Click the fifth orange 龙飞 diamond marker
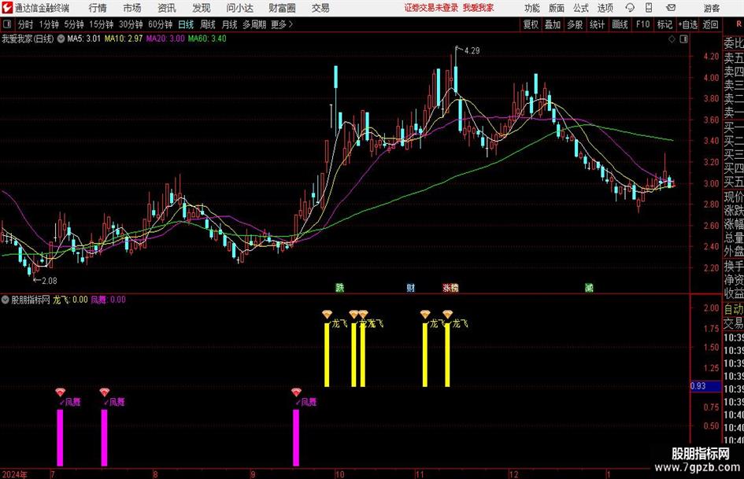Viewport: 744px width, 479px height. click(447, 314)
